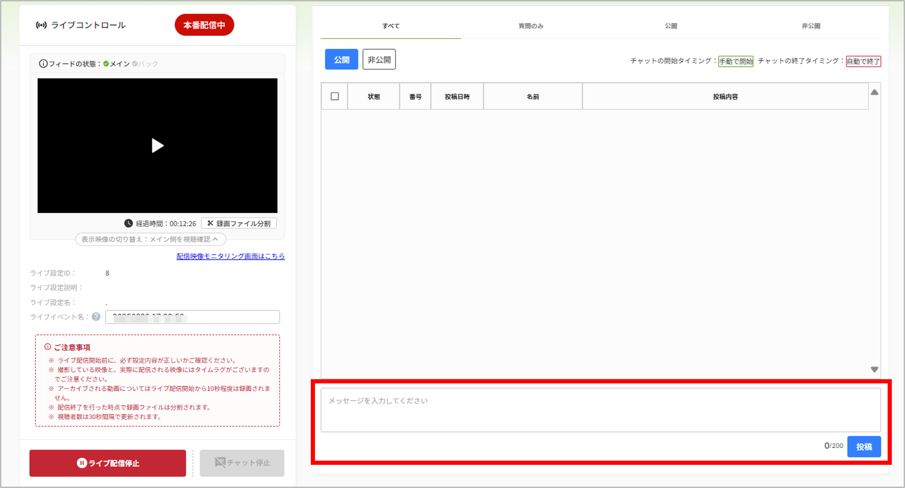Viewport: 905px width, 488px height.
Task: Click the 0/200 character counter
Action: (833, 446)
